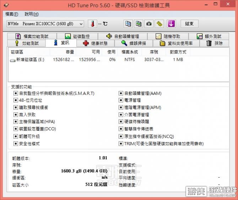
Task: Toggle the 裝置設定覆蓋(DCO) checkbox
Action: click(x=16, y=129)
